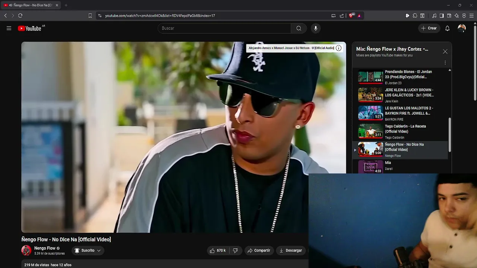Image resolution: width=477 pixels, height=268 pixels.
Task: Open the Brave Shields icon
Action: click(352, 16)
